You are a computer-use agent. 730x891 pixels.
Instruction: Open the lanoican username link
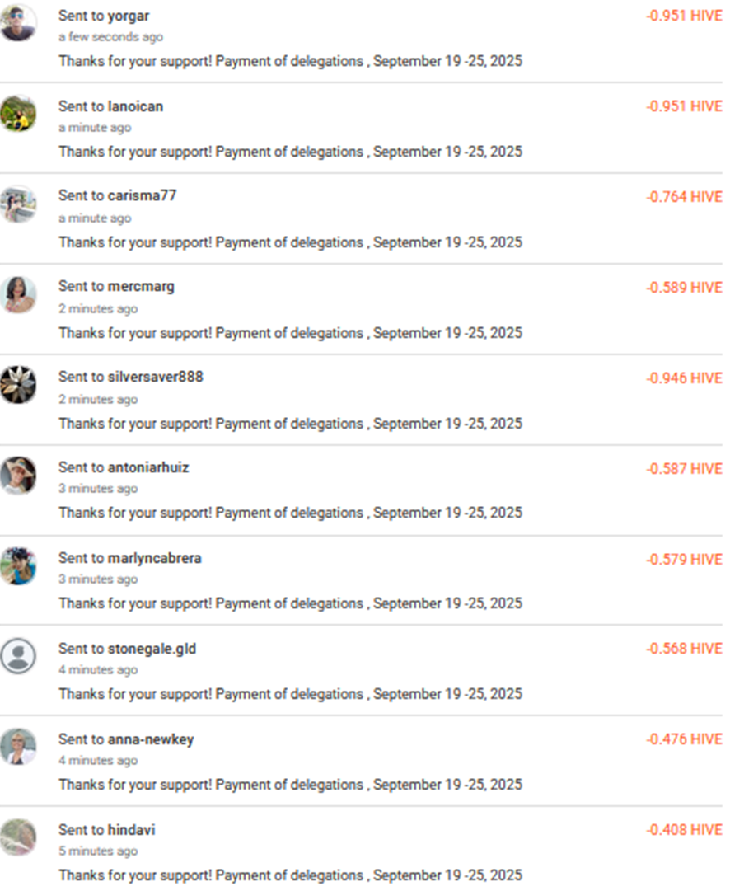coord(135,106)
